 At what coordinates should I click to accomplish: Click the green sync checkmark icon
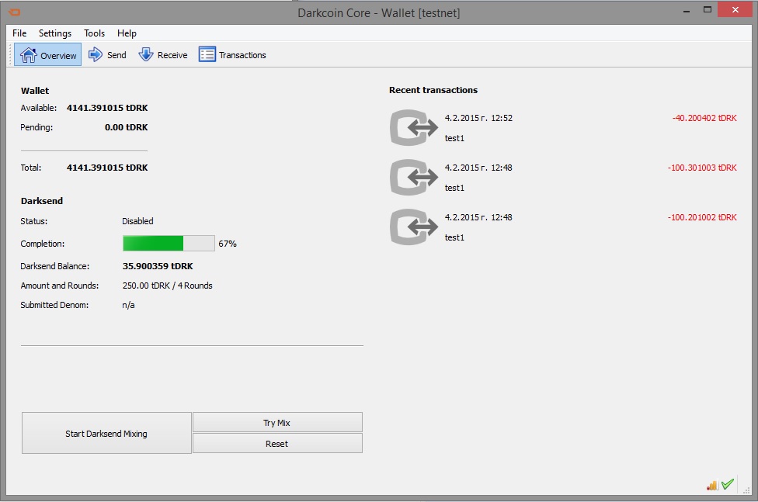click(x=728, y=483)
